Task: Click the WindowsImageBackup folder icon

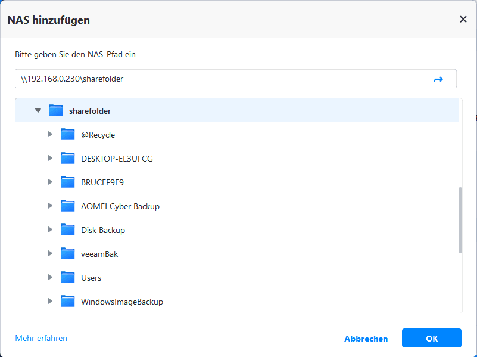Action: click(68, 302)
